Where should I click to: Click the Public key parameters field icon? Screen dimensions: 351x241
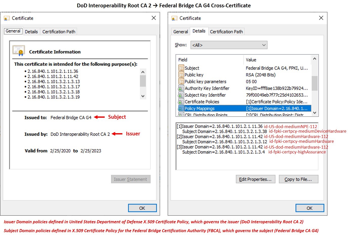pyautogui.click(x=181, y=82)
